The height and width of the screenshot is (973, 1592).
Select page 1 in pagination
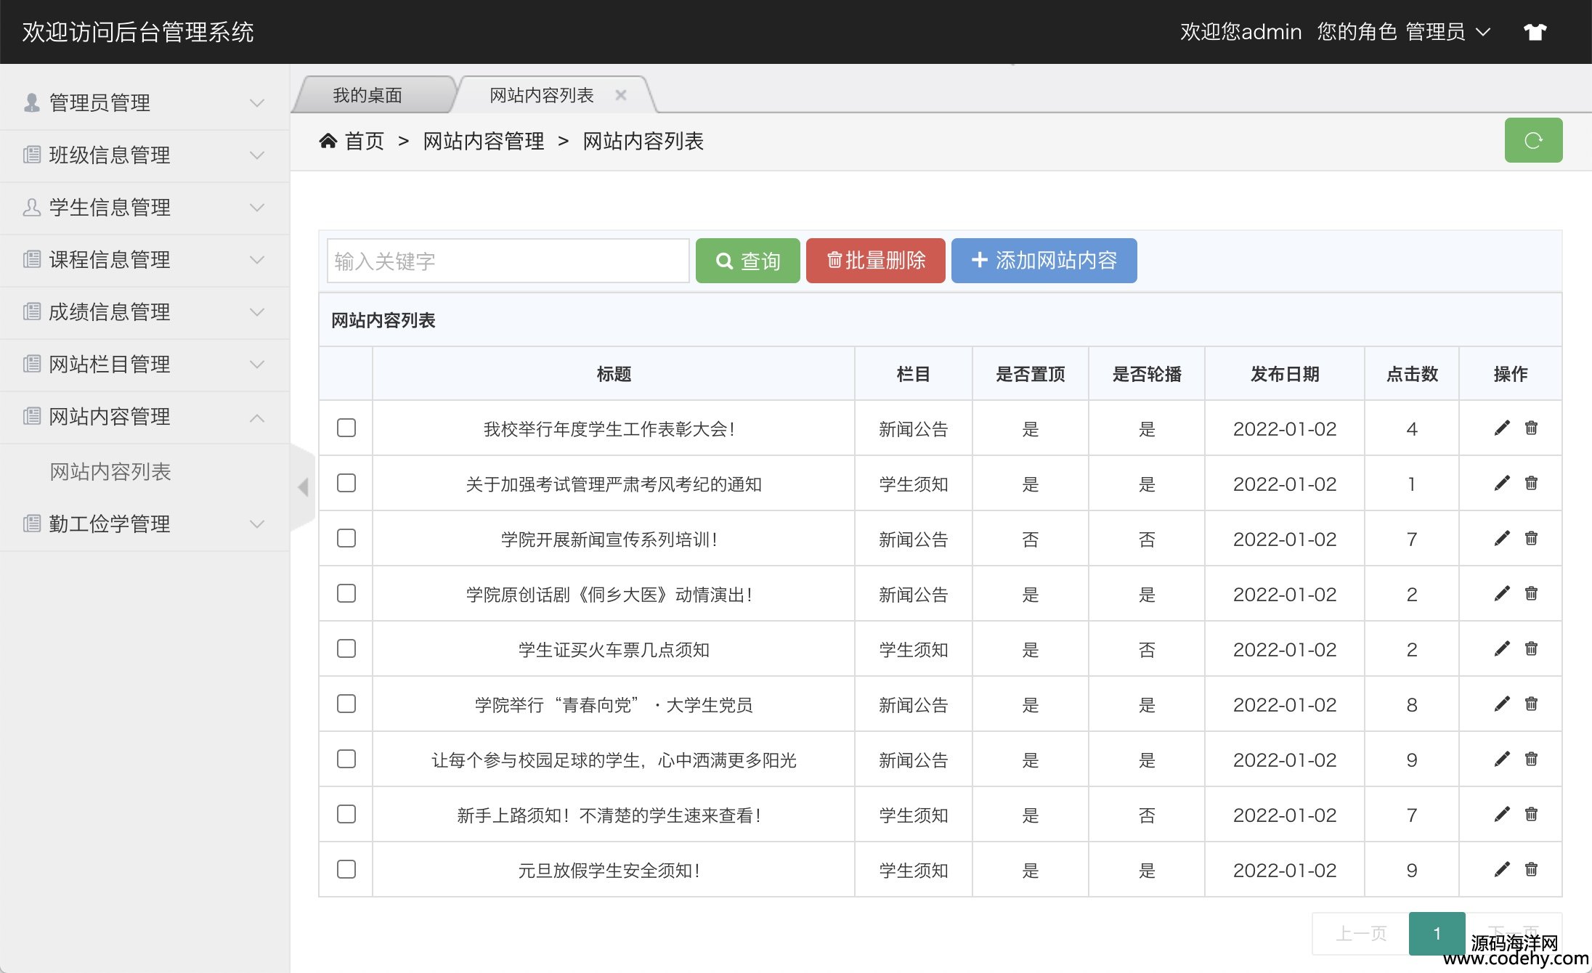coord(1437,934)
